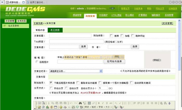182x110 pixels.
Task: Toggle Italic formatting in editor
Action: pos(103,103)
